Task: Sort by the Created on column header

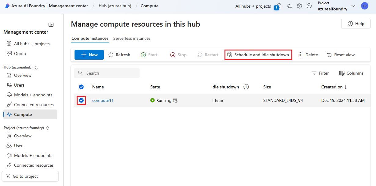Action: pyautogui.click(x=332, y=87)
